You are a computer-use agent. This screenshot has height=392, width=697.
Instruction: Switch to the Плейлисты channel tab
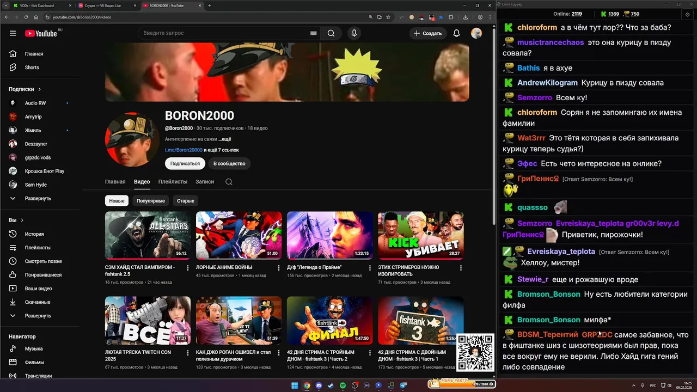click(173, 182)
